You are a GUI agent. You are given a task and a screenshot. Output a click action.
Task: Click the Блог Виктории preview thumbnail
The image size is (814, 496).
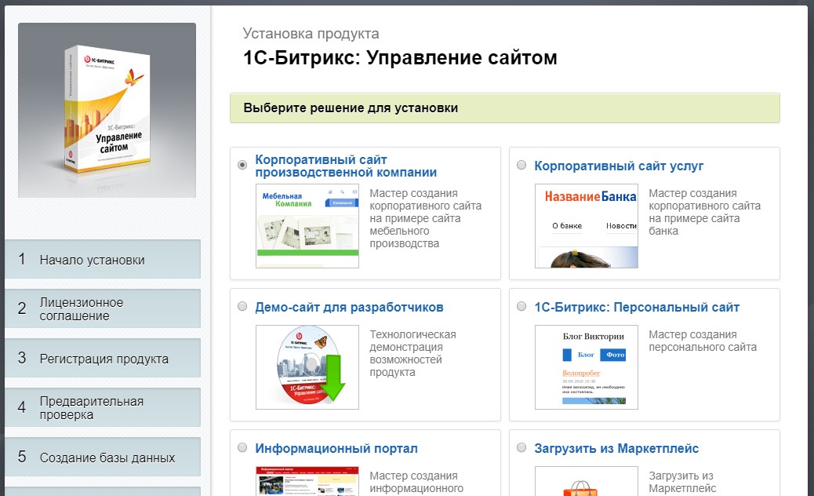[x=587, y=367]
